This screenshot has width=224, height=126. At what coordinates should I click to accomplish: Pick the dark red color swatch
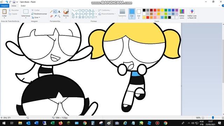pyautogui.click(x=151, y=10)
